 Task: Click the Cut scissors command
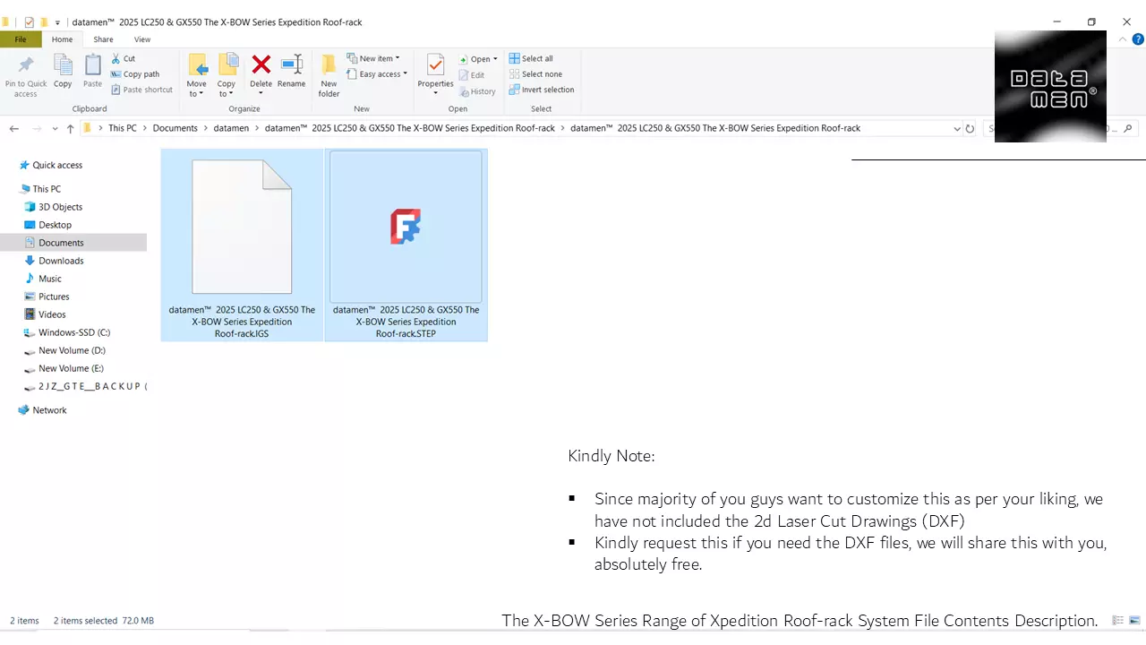(x=124, y=59)
